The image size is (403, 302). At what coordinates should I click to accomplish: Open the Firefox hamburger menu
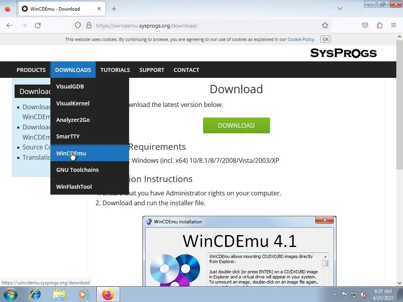point(394,25)
